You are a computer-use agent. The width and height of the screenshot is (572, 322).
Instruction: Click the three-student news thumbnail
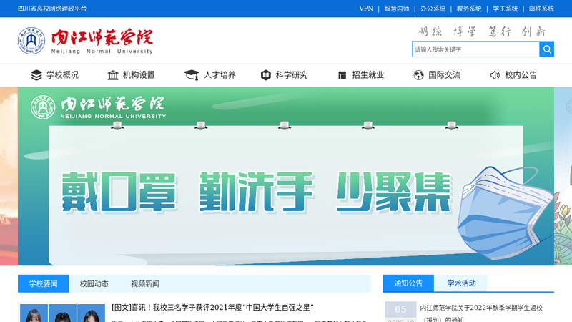(62, 313)
